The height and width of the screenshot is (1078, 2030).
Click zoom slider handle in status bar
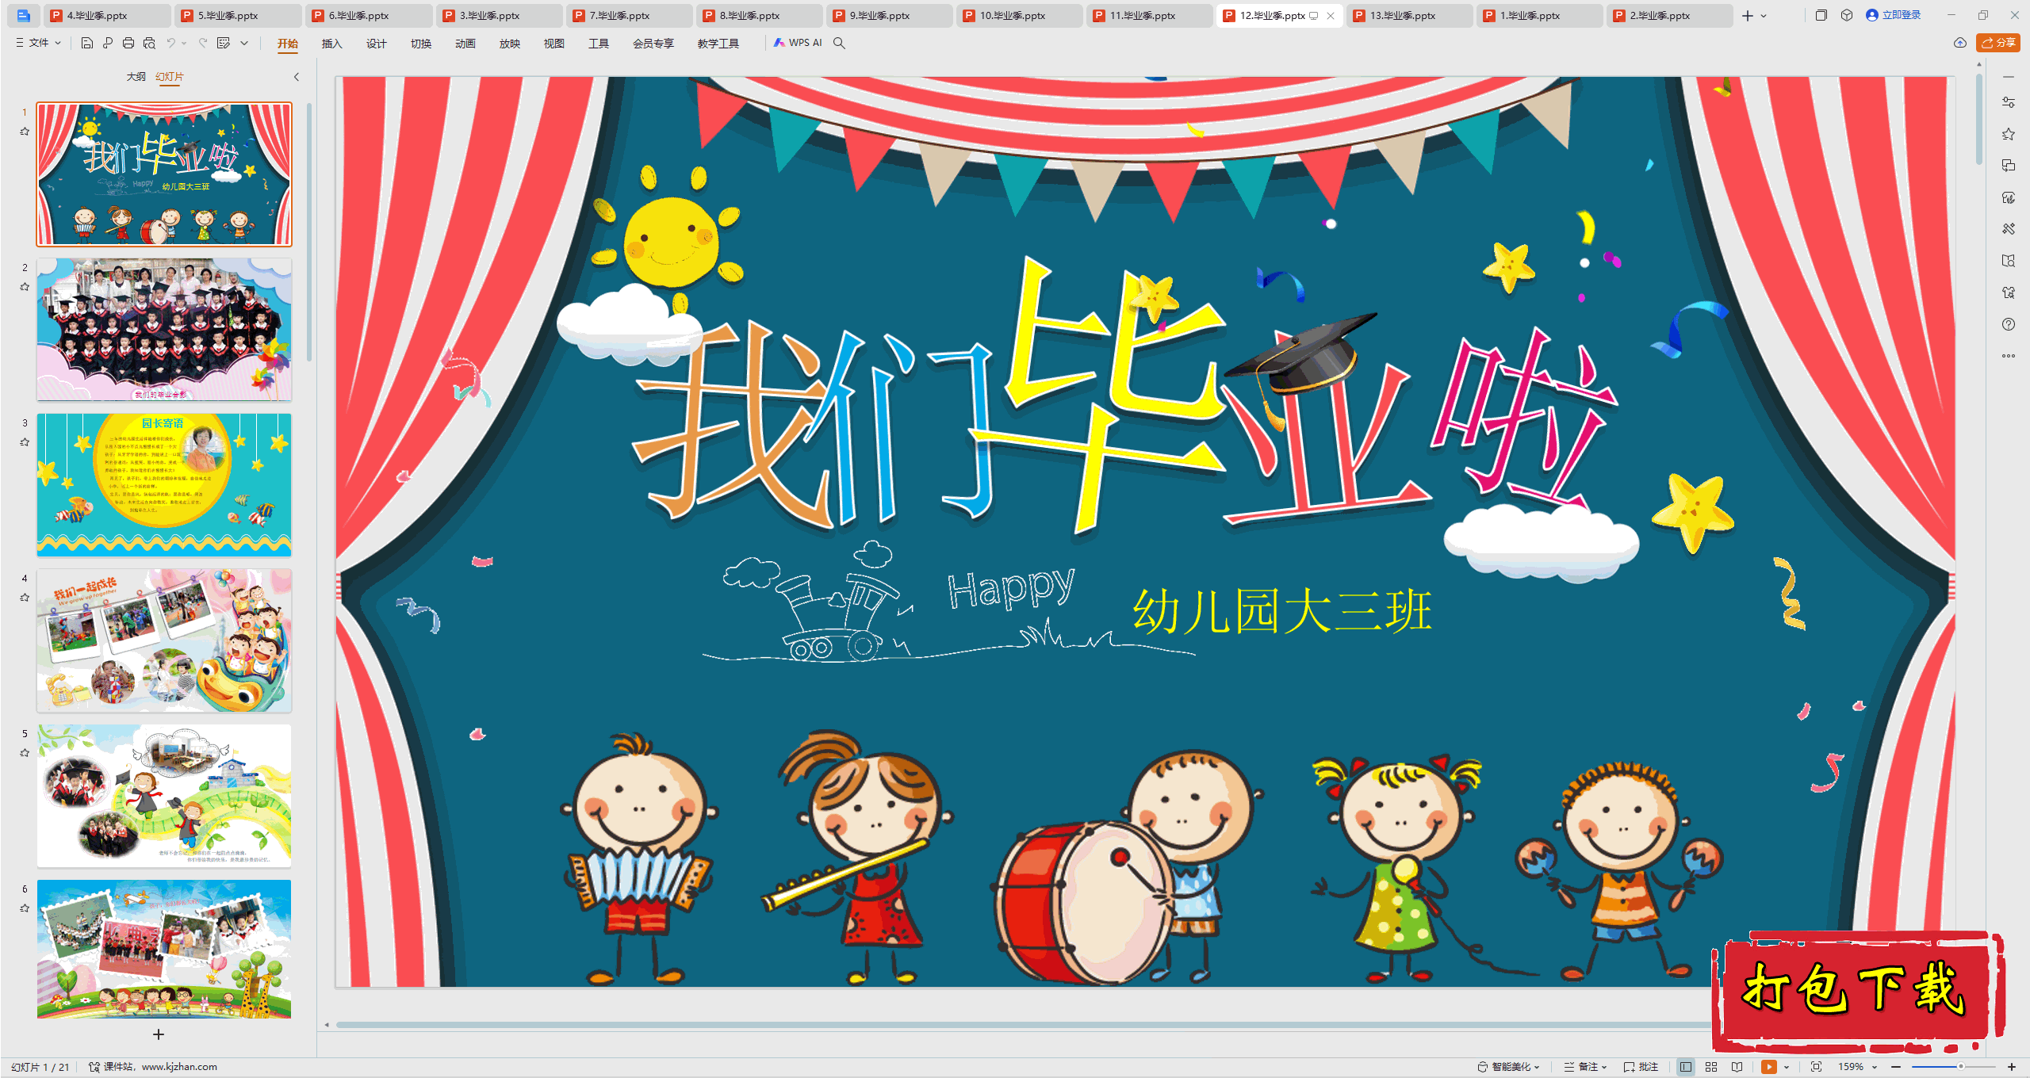[x=1960, y=1067]
